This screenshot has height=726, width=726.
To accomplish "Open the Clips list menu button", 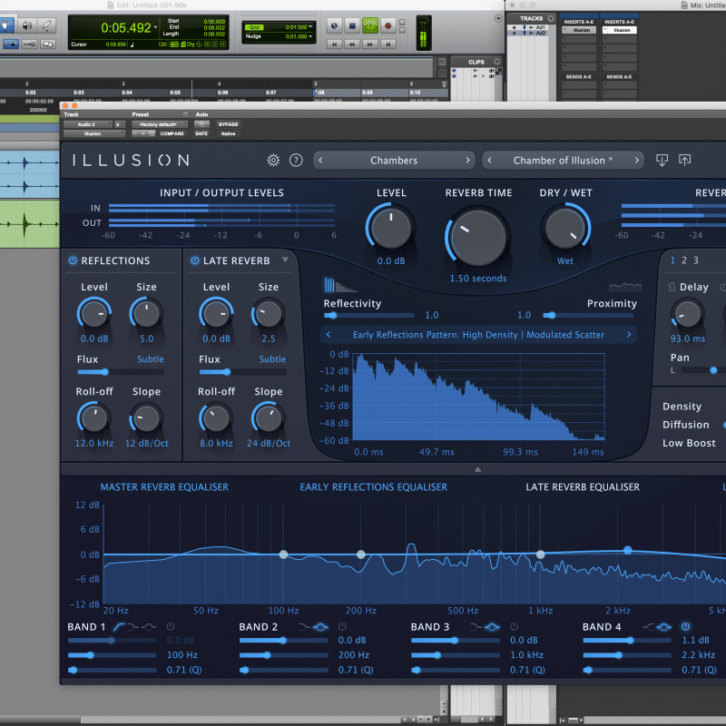I will click(497, 62).
